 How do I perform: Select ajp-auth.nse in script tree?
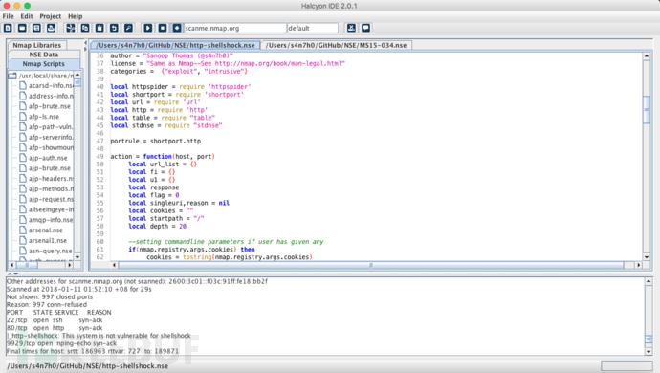point(43,158)
